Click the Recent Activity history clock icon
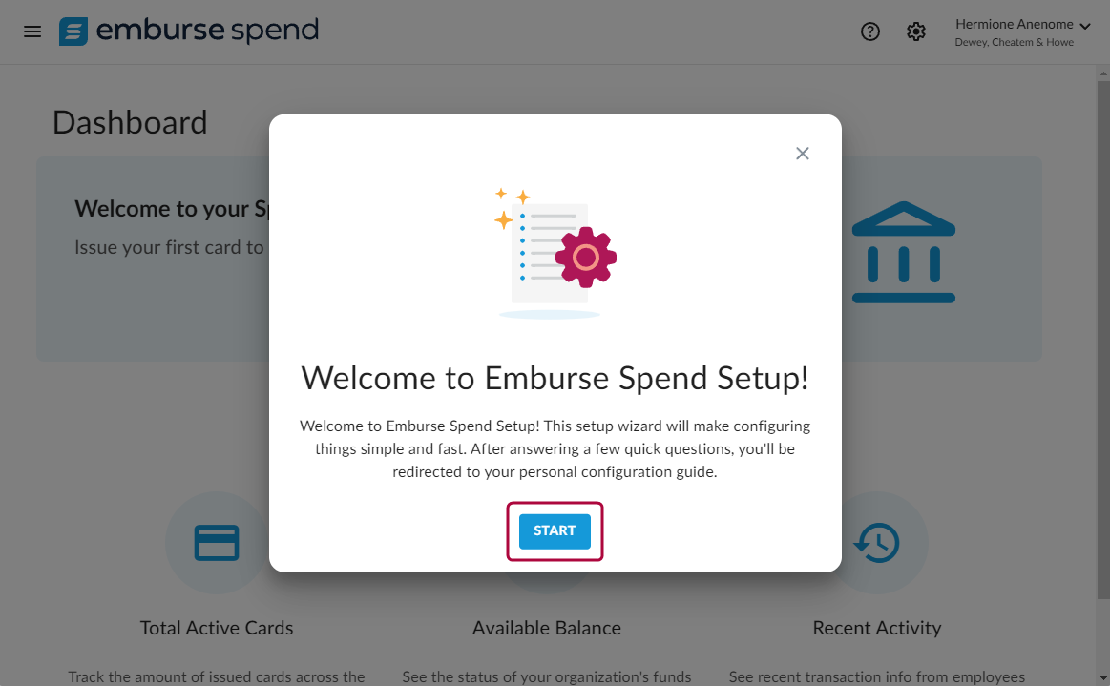Image resolution: width=1110 pixels, height=686 pixels. (x=877, y=543)
